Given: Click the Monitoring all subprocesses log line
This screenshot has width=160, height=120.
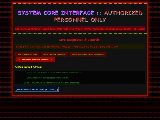Looking at the screenshot, I should coord(48,78).
